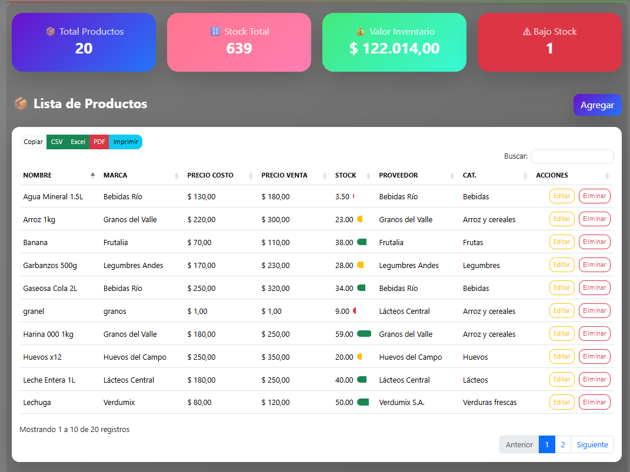Viewport: 630px width, 472px height.
Task: Click the Valor Inventario money bag icon
Action: [x=361, y=32]
